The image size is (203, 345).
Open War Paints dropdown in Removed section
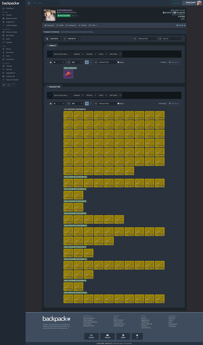[x=115, y=95]
